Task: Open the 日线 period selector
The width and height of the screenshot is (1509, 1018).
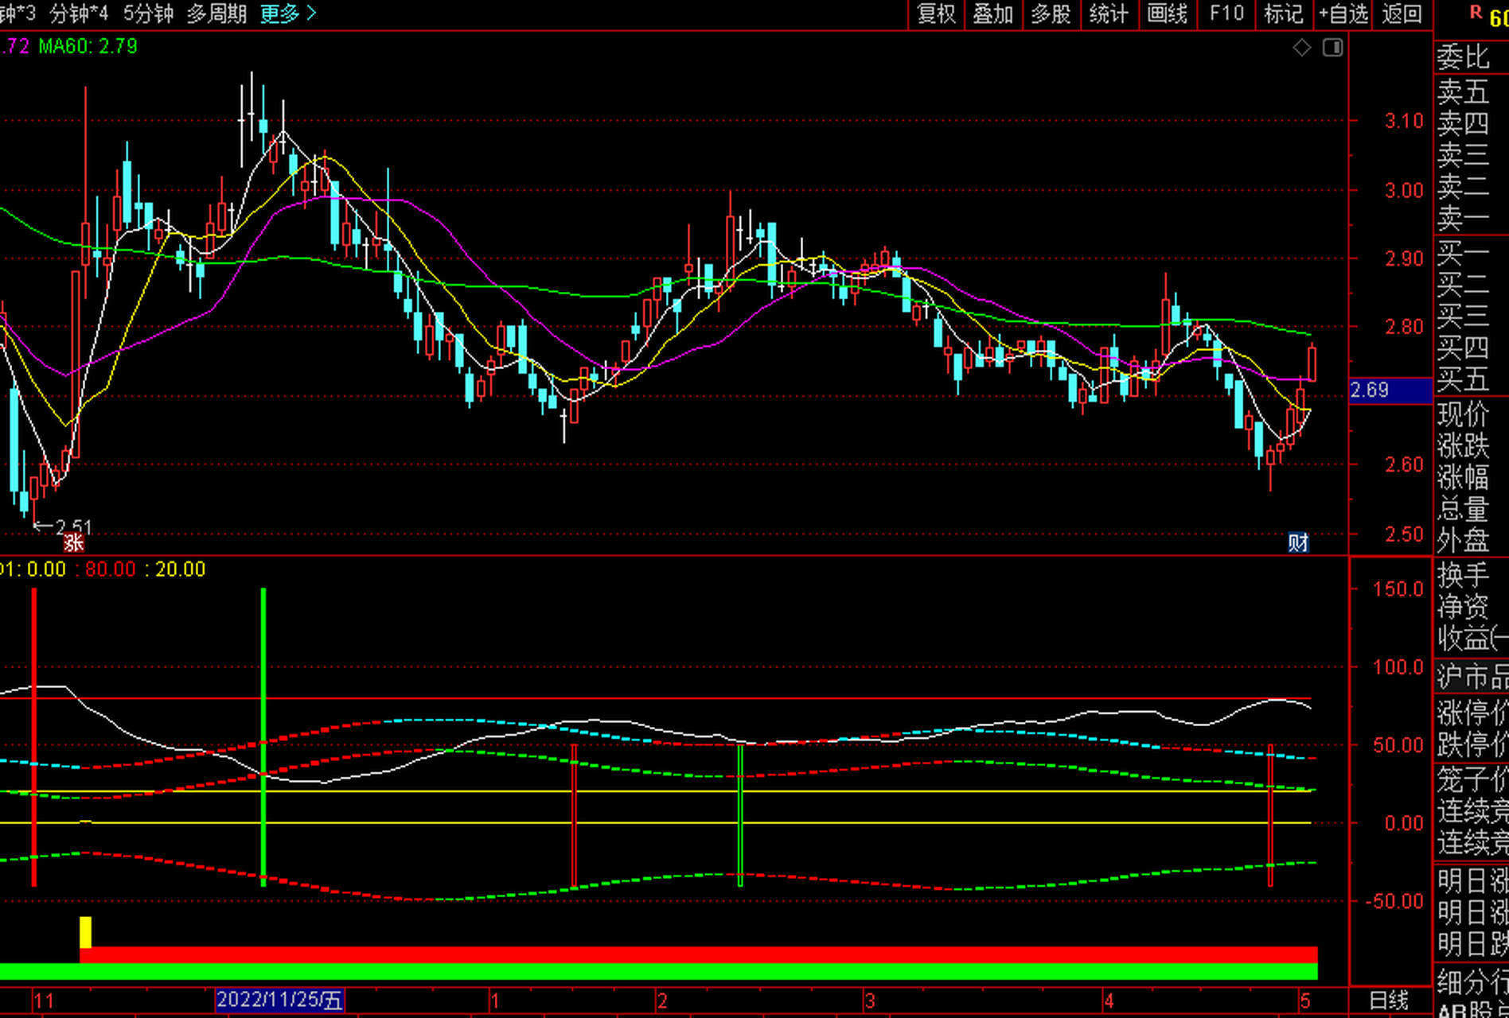Action: coord(1389,1000)
